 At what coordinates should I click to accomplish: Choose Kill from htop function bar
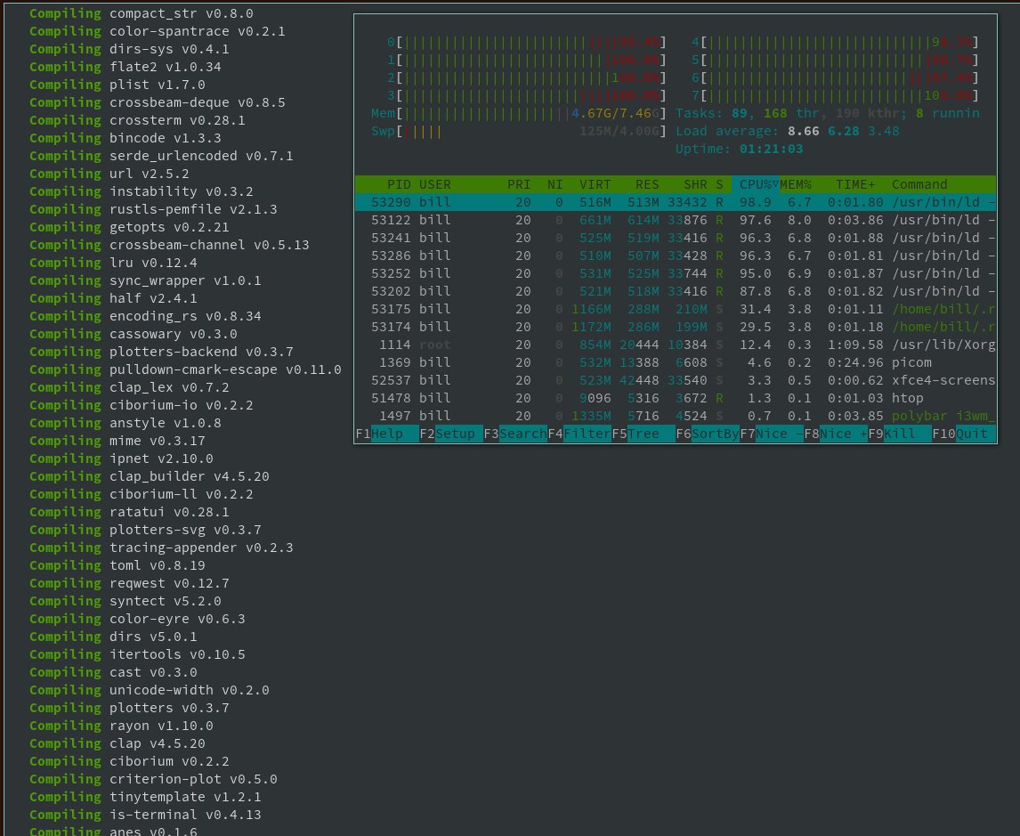pos(900,434)
